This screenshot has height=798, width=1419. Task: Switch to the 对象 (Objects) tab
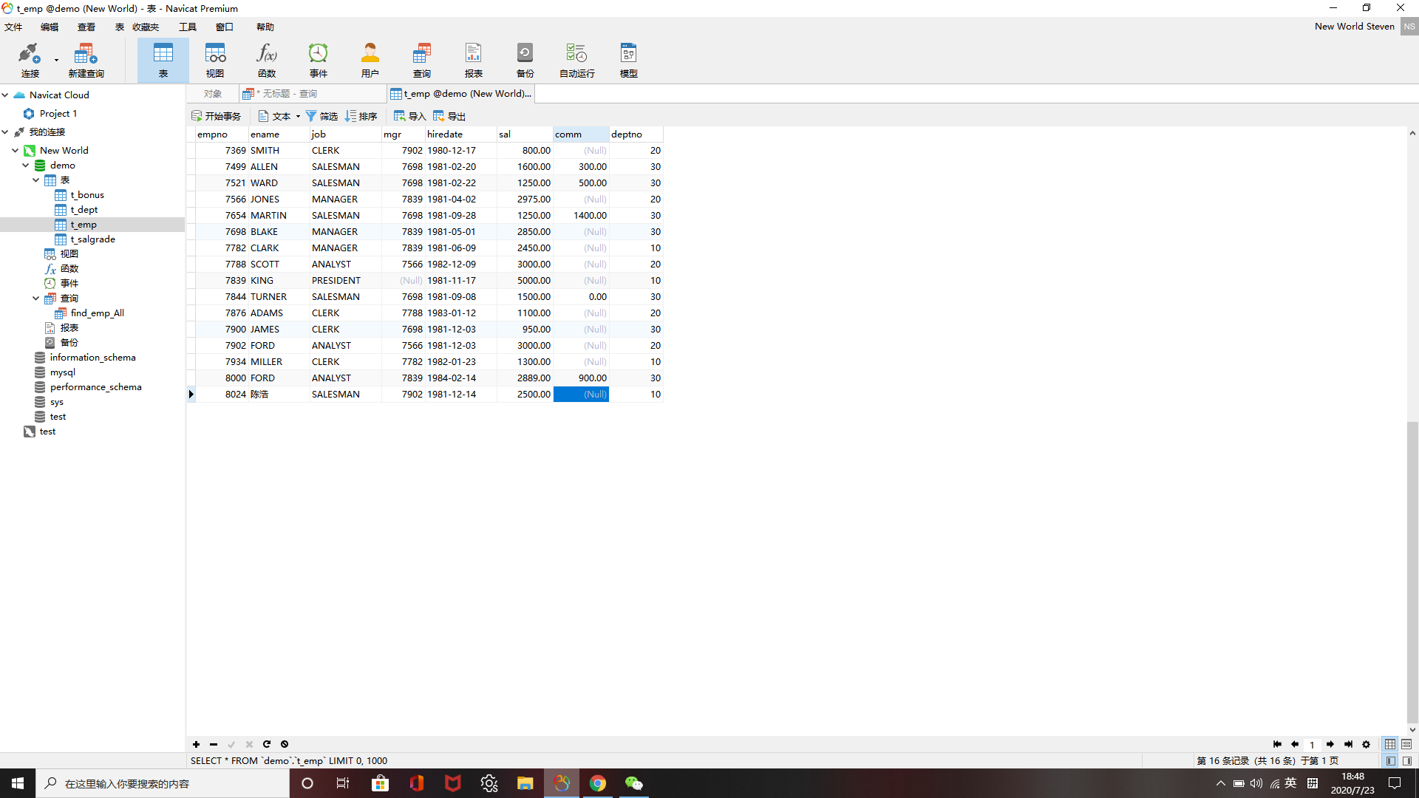(x=213, y=94)
